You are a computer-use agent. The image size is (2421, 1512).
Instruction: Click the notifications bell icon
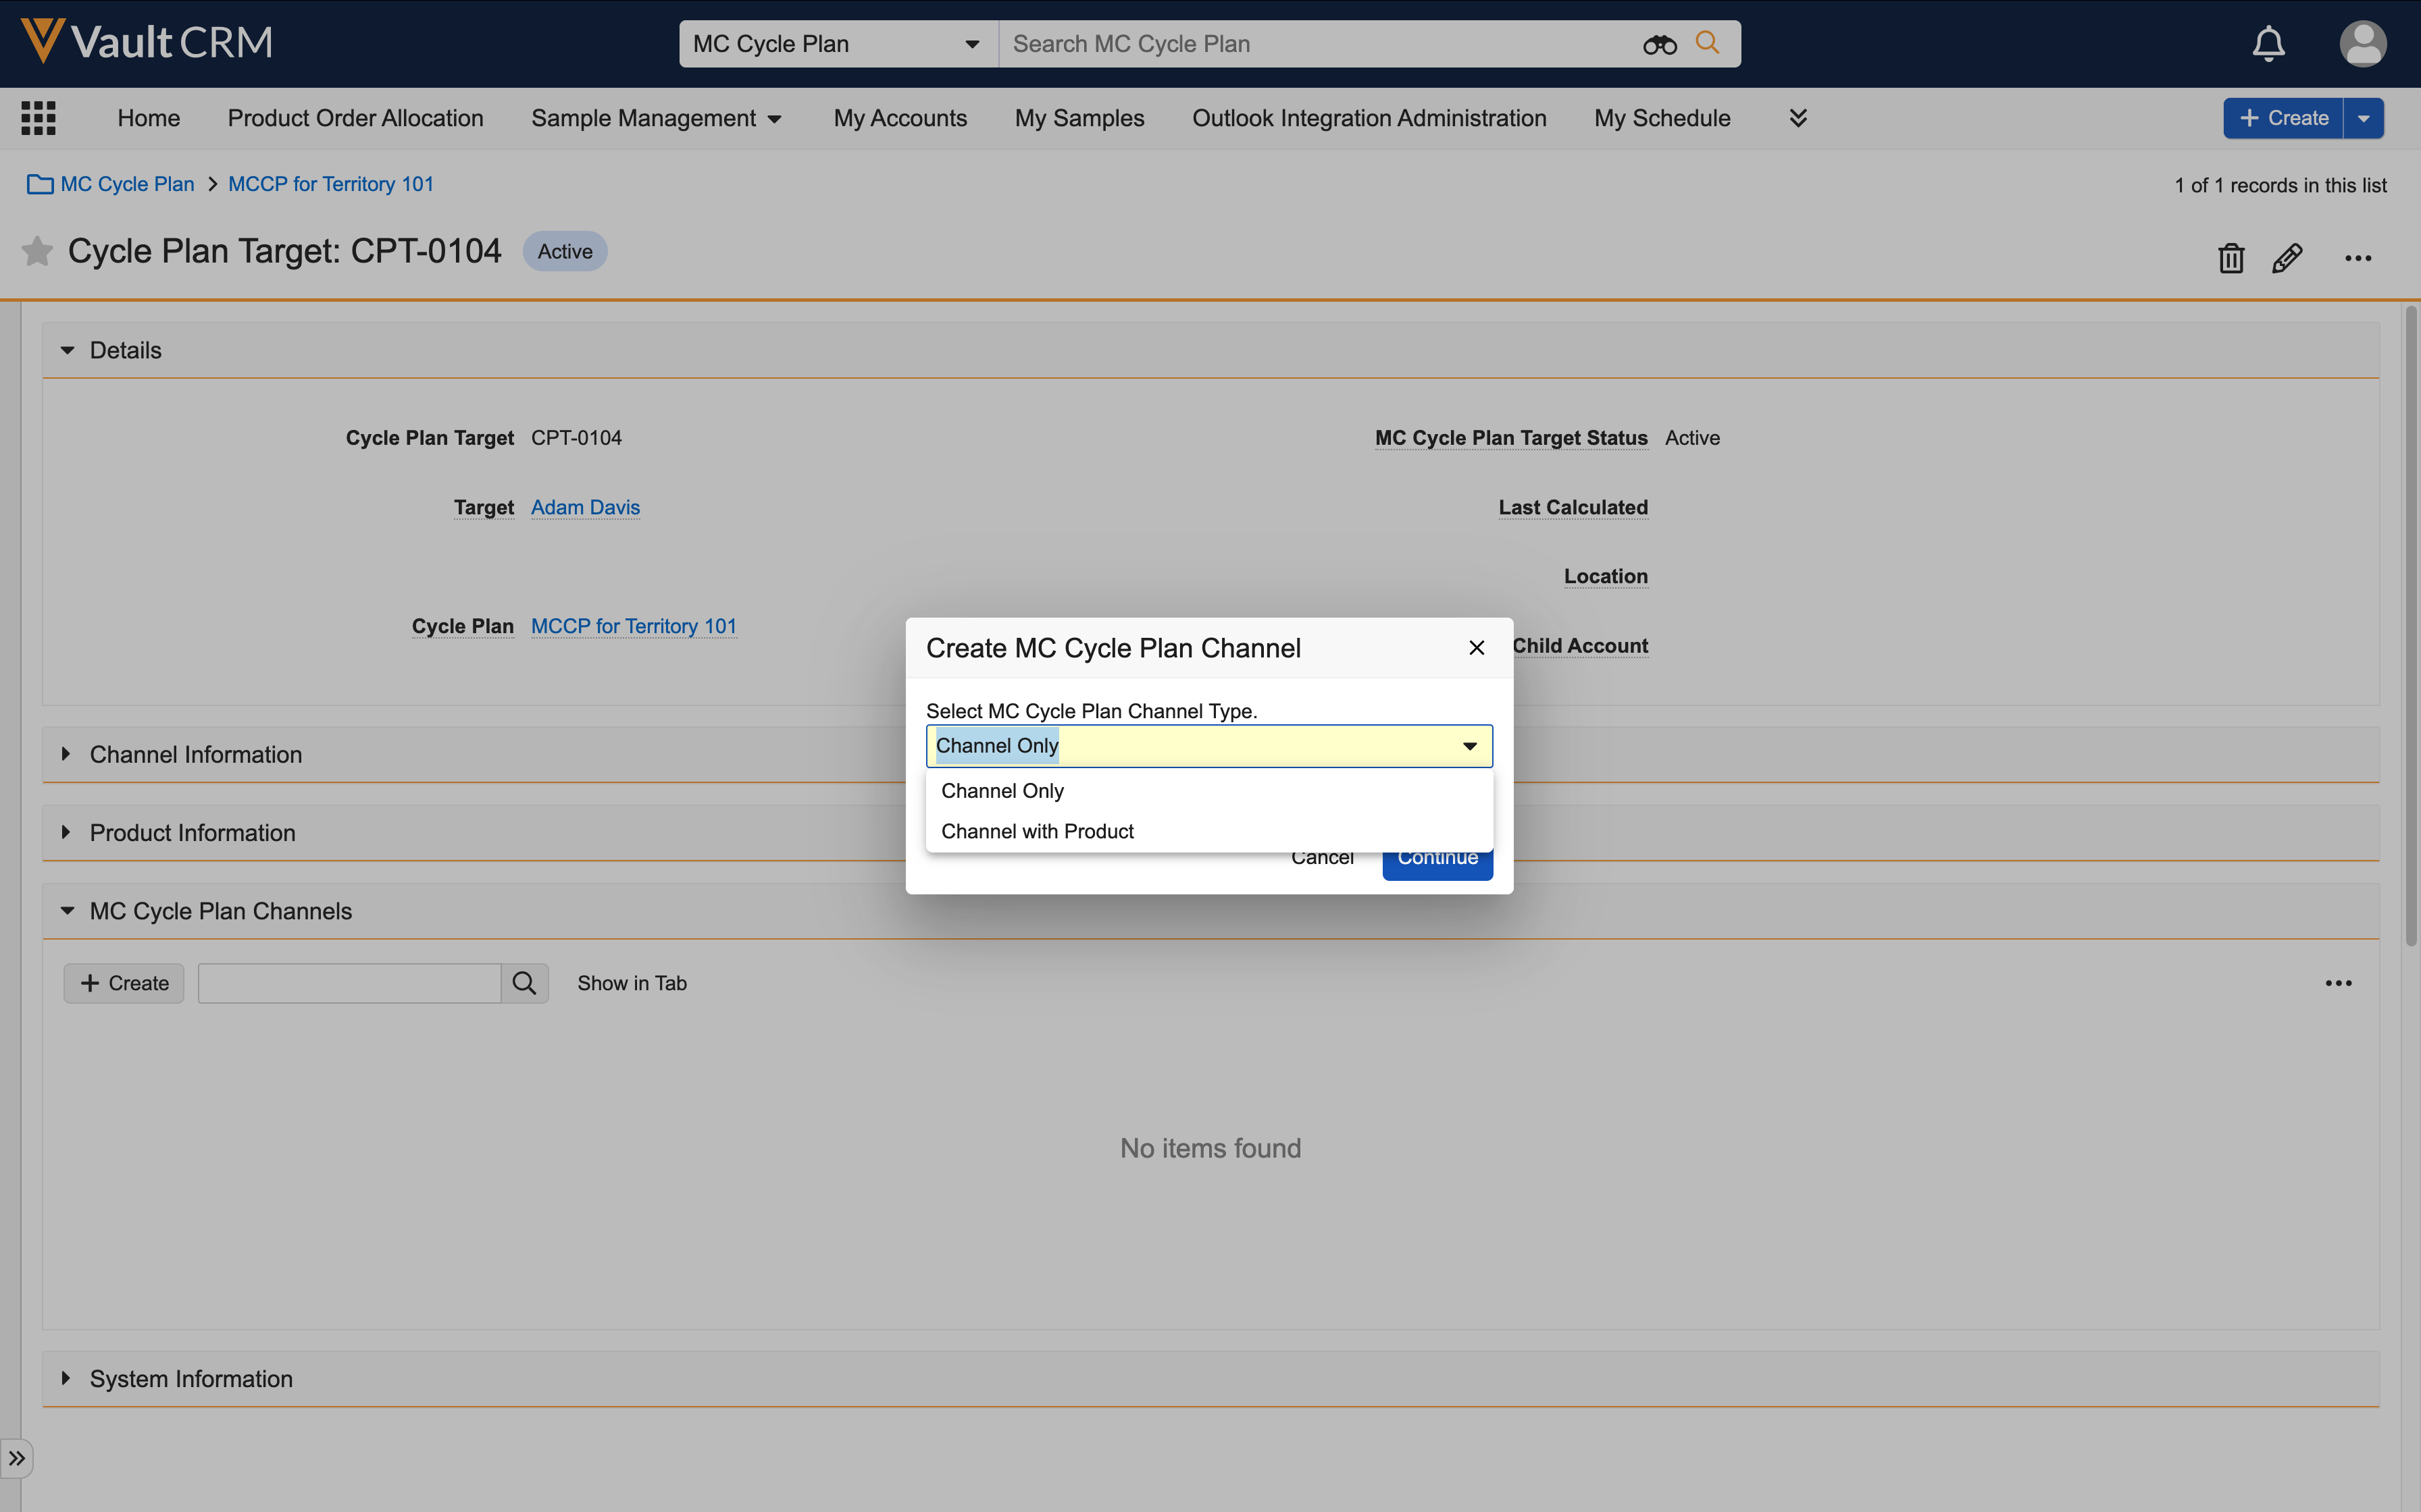tap(2268, 44)
